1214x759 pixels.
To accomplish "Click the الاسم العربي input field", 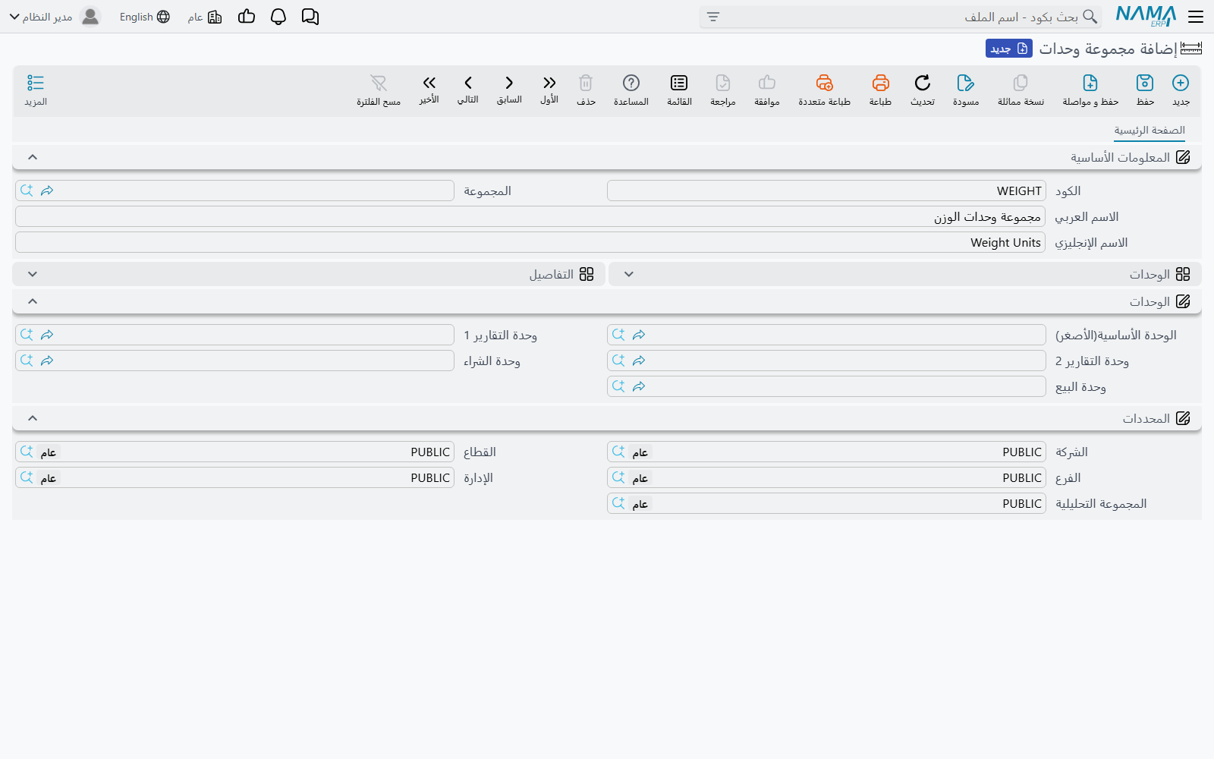I will coord(530,216).
